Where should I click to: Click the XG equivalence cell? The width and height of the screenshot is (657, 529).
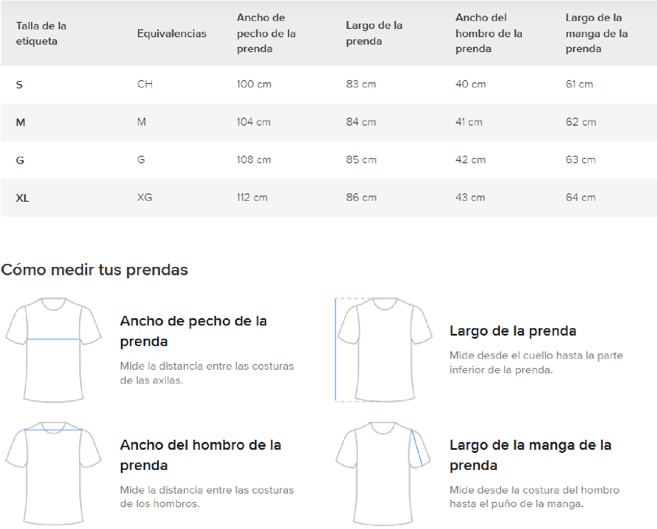pyautogui.click(x=145, y=197)
